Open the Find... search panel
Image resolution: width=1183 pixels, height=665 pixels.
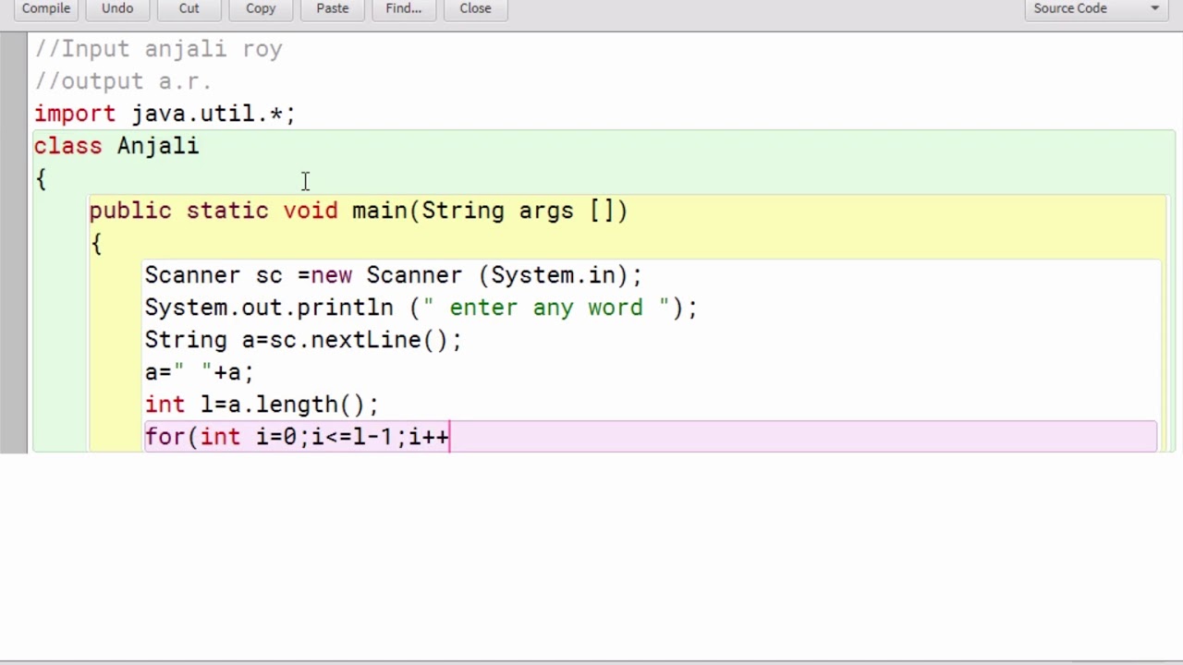pyautogui.click(x=403, y=8)
